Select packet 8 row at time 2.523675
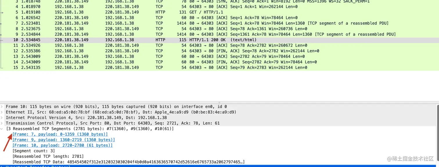The width and height of the screenshot is (439, 167). [x=219, y=29]
